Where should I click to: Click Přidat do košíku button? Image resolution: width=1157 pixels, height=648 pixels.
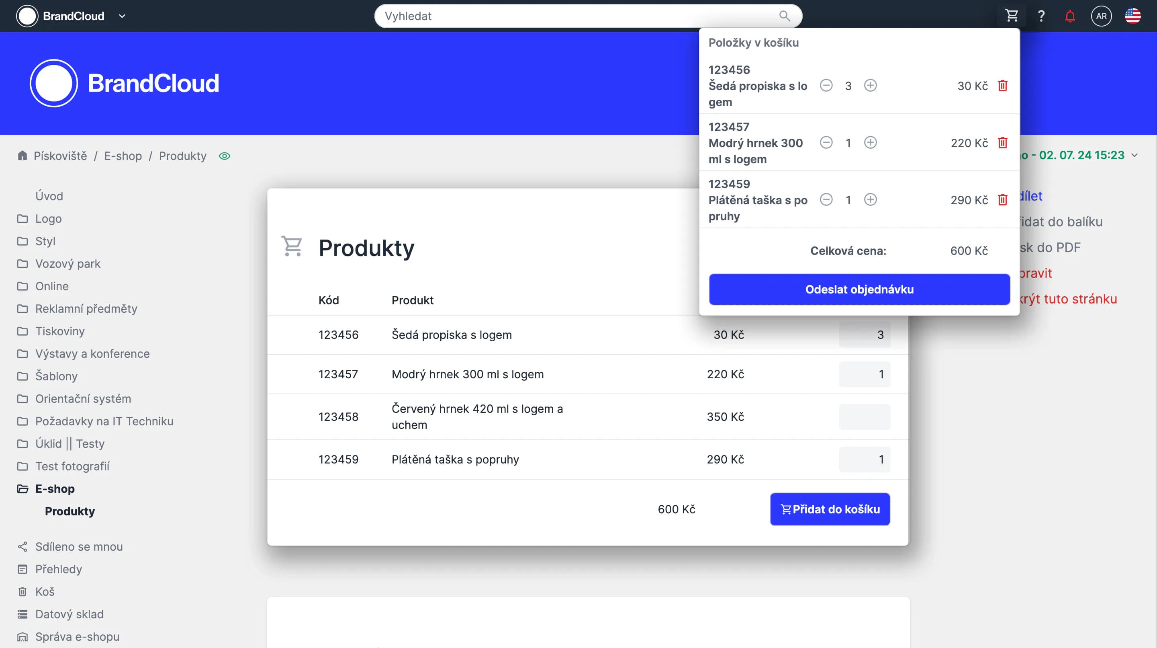[x=830, y=509]
